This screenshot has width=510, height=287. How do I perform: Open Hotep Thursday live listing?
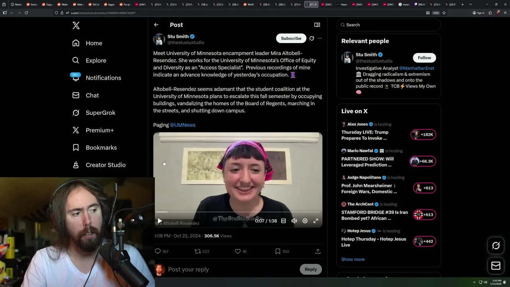388,238
